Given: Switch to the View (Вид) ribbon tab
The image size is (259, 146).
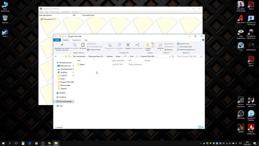Looking at the screenshot, I should [86, 40].
